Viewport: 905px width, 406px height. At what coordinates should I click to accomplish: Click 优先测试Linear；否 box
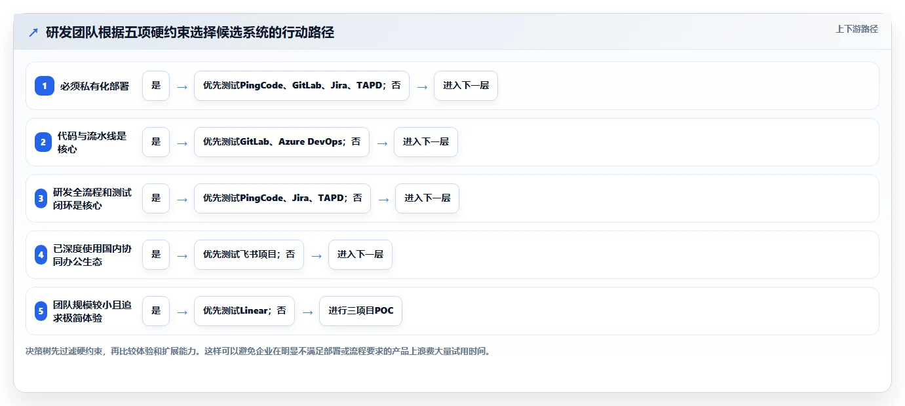244,311
